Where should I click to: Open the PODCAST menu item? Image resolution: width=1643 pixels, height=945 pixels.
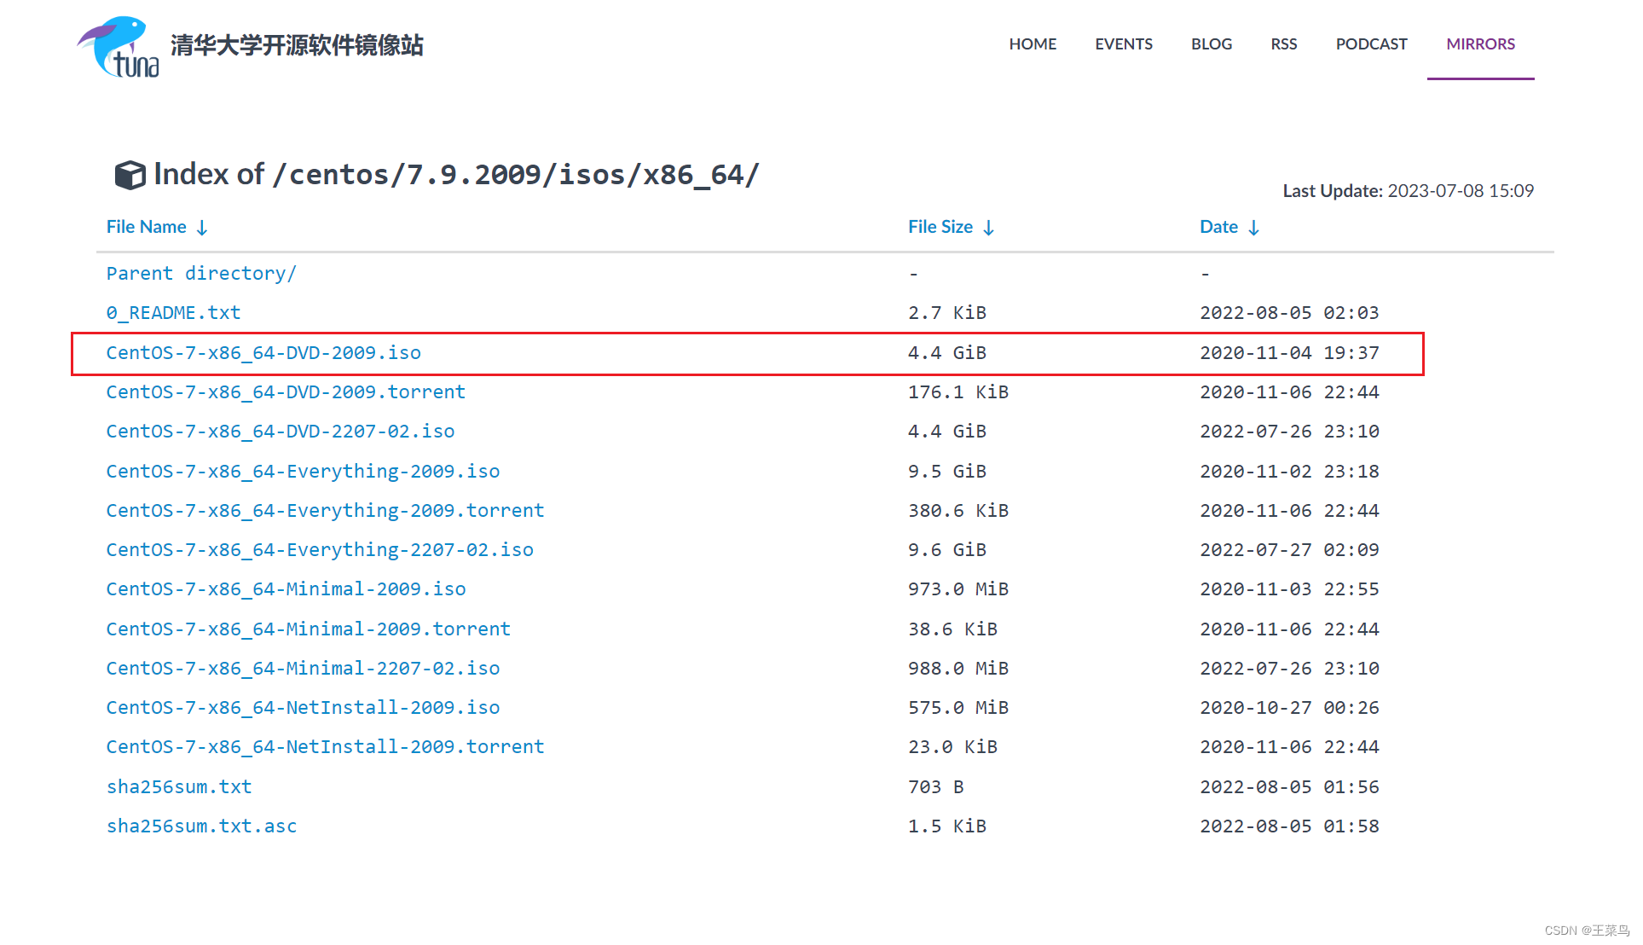(x=1371, y=43)
